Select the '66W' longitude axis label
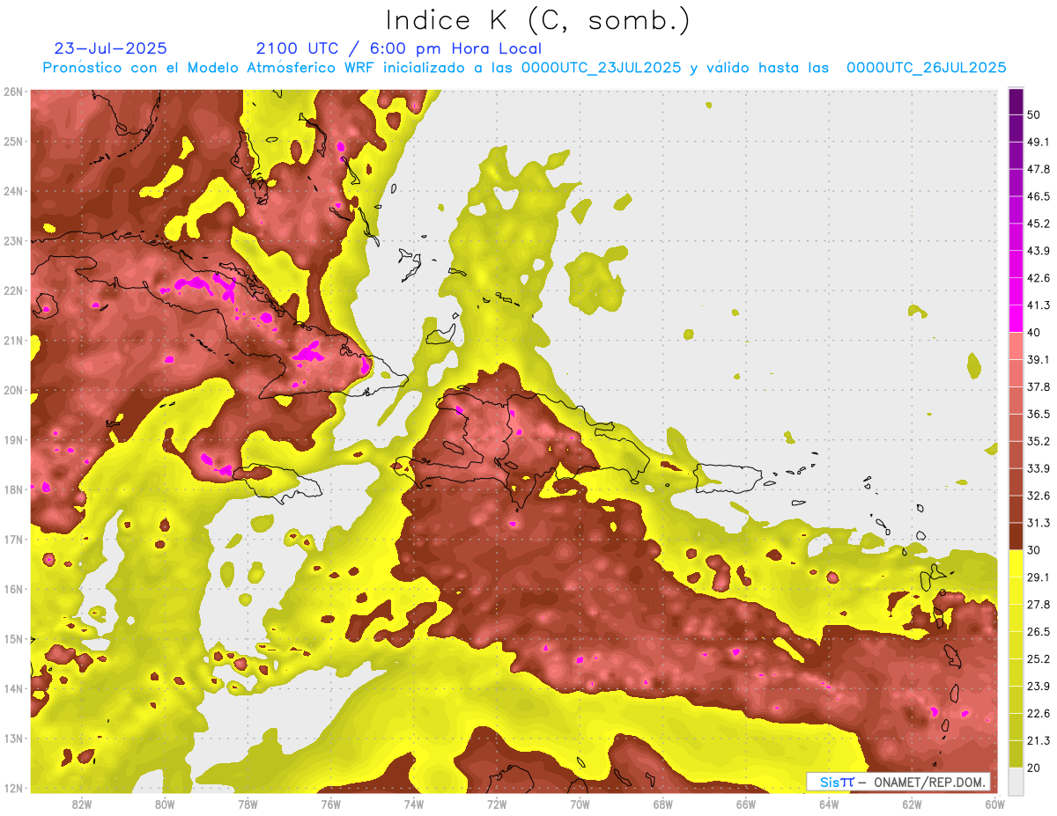Viewport: 1057px width, 816px height. [746, 804]
